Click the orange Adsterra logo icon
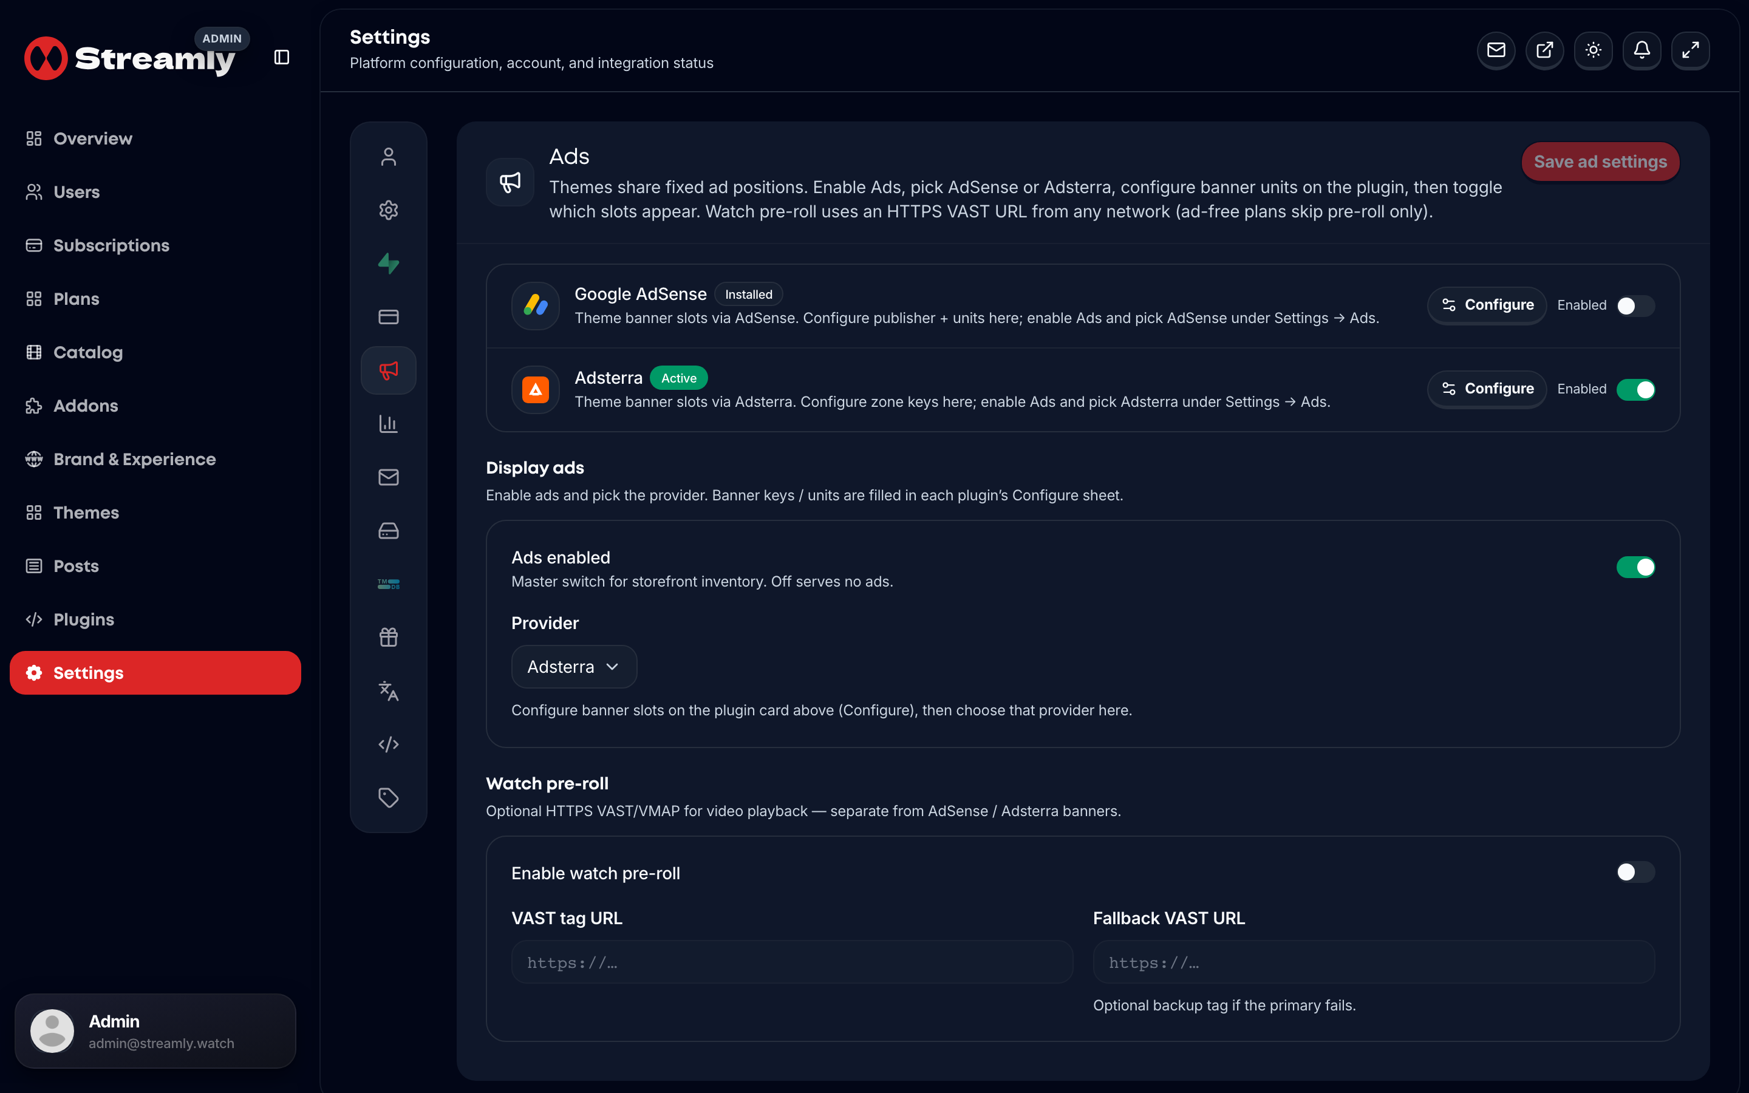This screenshot has height=1093, width=1749. [x=536, y=390]
